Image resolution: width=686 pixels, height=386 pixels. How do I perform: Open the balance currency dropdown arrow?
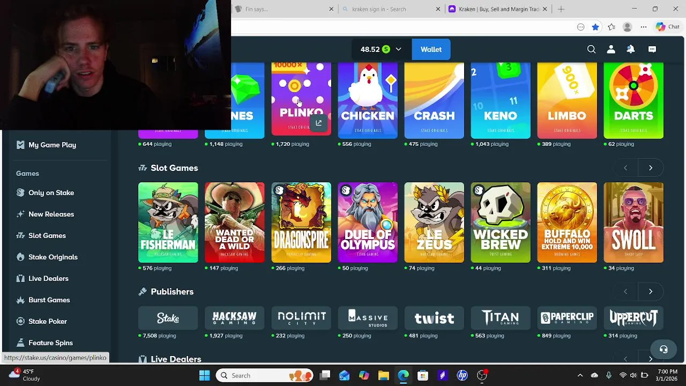[x=398, y=49]
